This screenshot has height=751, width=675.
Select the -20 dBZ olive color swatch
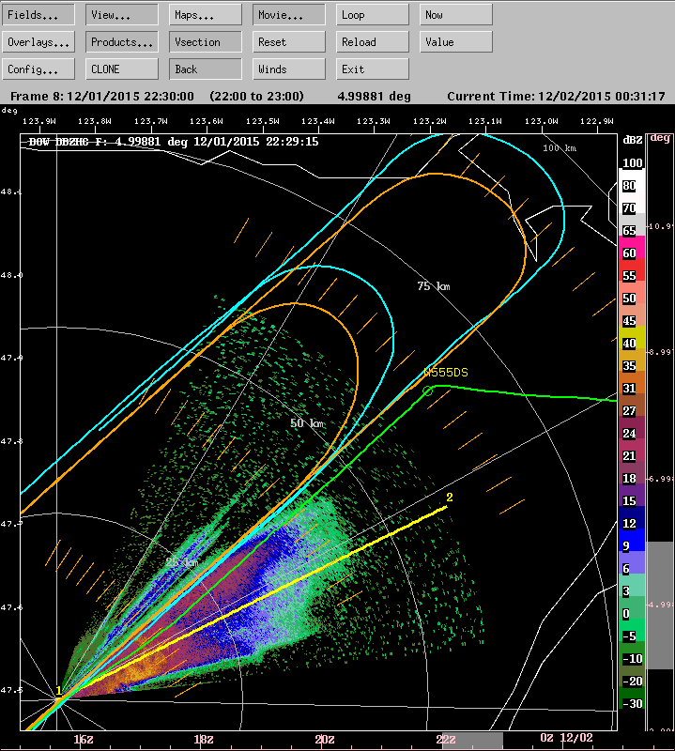[x=632, y=675]
